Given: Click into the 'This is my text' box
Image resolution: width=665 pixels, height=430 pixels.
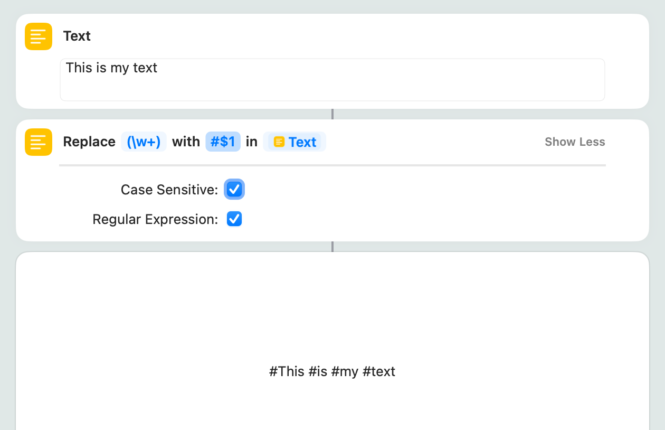Looking at the screenshot, I should (332, 79).
